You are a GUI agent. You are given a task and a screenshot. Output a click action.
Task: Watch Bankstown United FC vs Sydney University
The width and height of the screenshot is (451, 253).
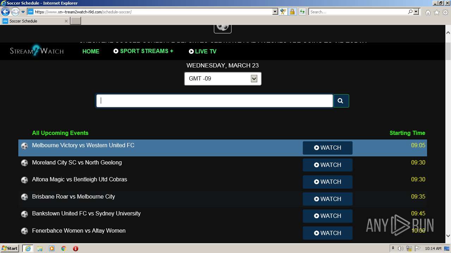(x=327, y=216)
